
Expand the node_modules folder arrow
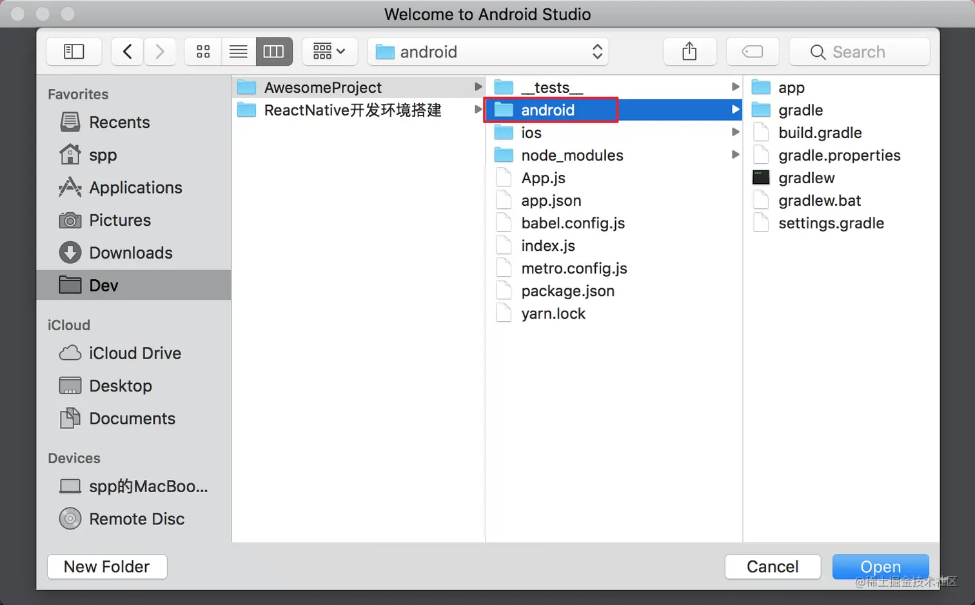pos(735,155)
